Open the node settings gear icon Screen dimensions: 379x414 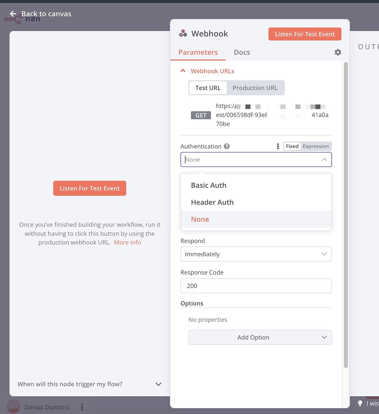point(338,52)
